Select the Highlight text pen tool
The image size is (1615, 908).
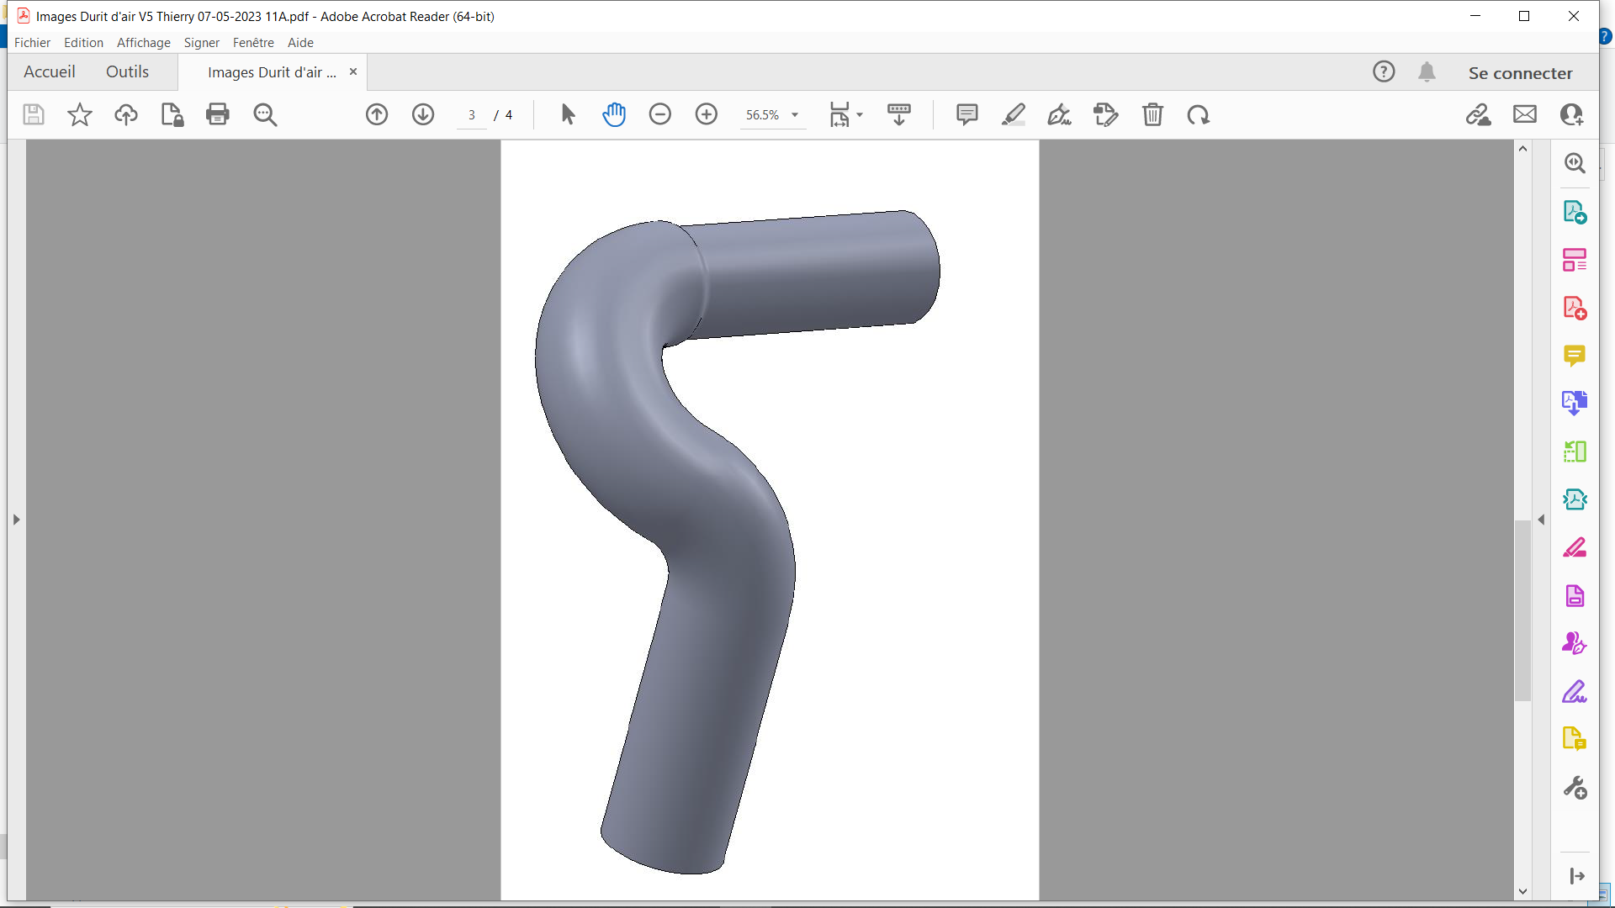pyautogui.click(x=1014, y=114)
